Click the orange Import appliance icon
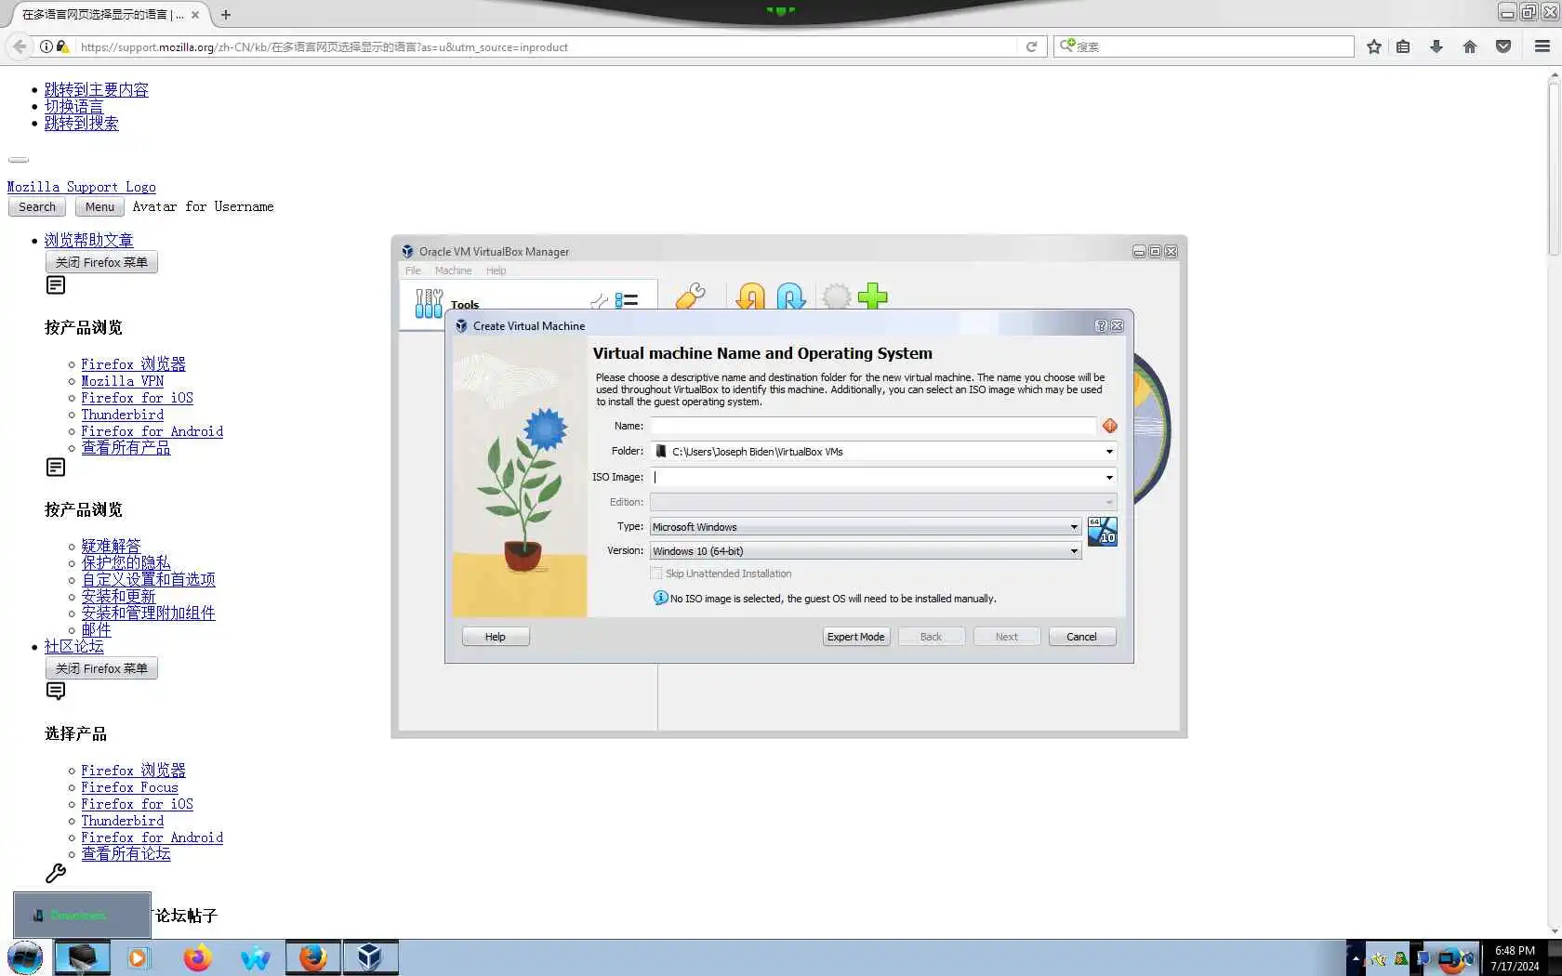Viewport: 1562px width, 976px height. pyautogui.click(x=750, y=297)
